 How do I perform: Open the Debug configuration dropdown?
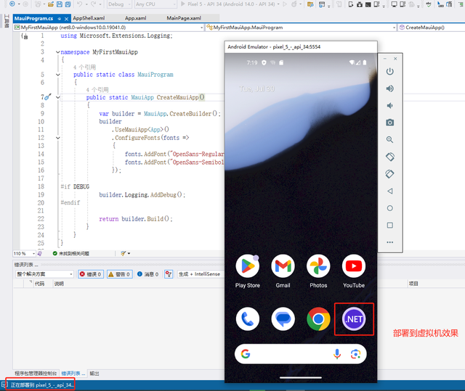click(119, 4)
